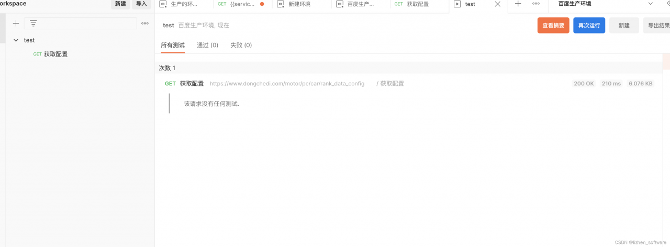670x247 pixels.
Task: Open the tab bar more options menu
Action: click(536, 4)
